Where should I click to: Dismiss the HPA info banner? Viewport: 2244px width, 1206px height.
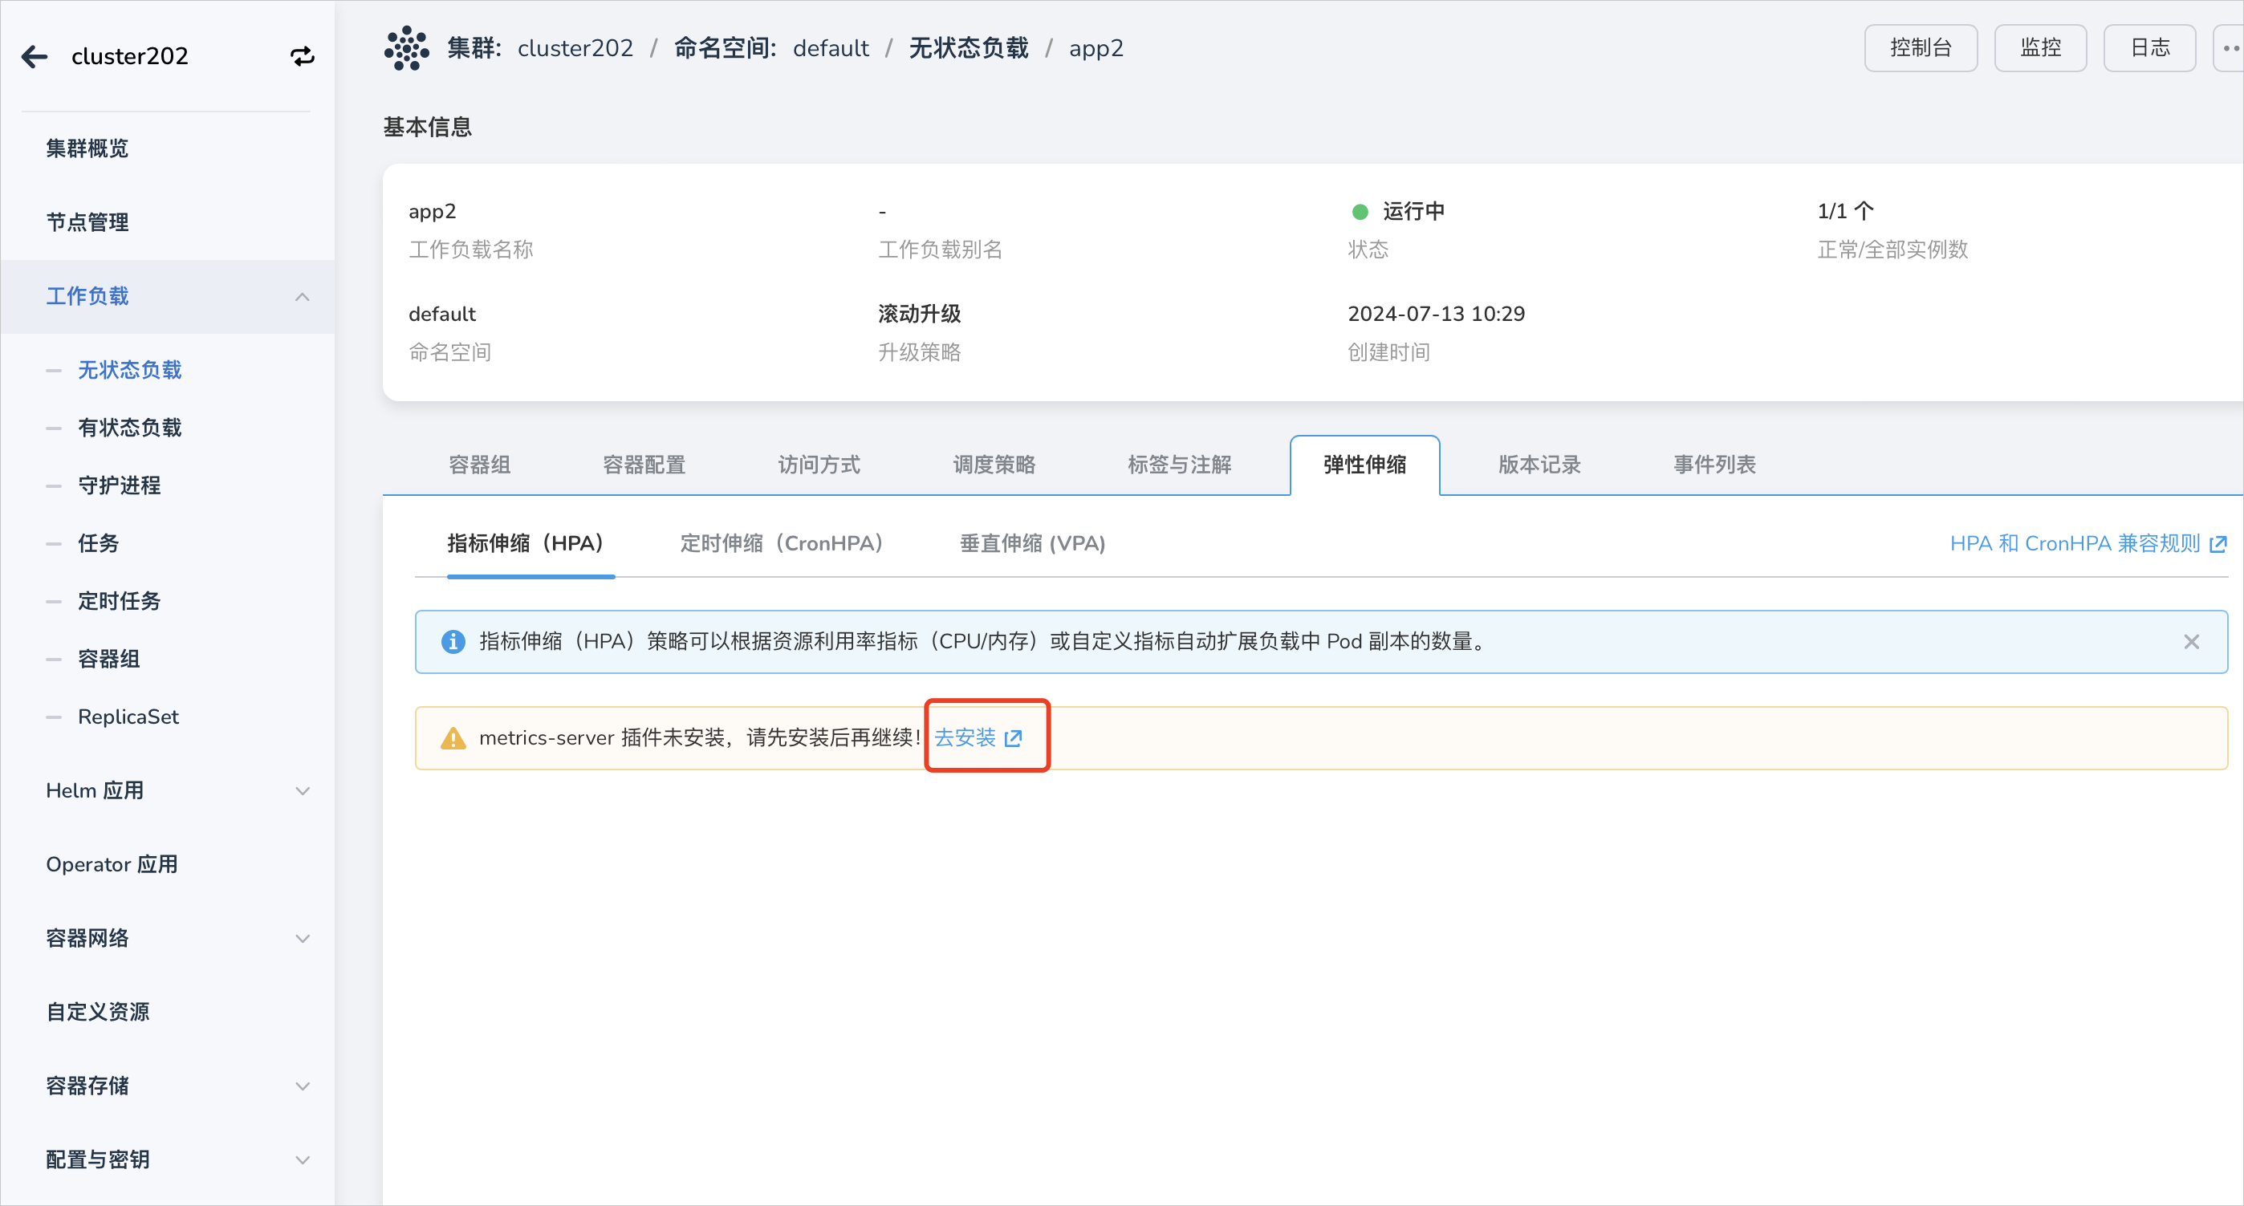[2192, 642]
